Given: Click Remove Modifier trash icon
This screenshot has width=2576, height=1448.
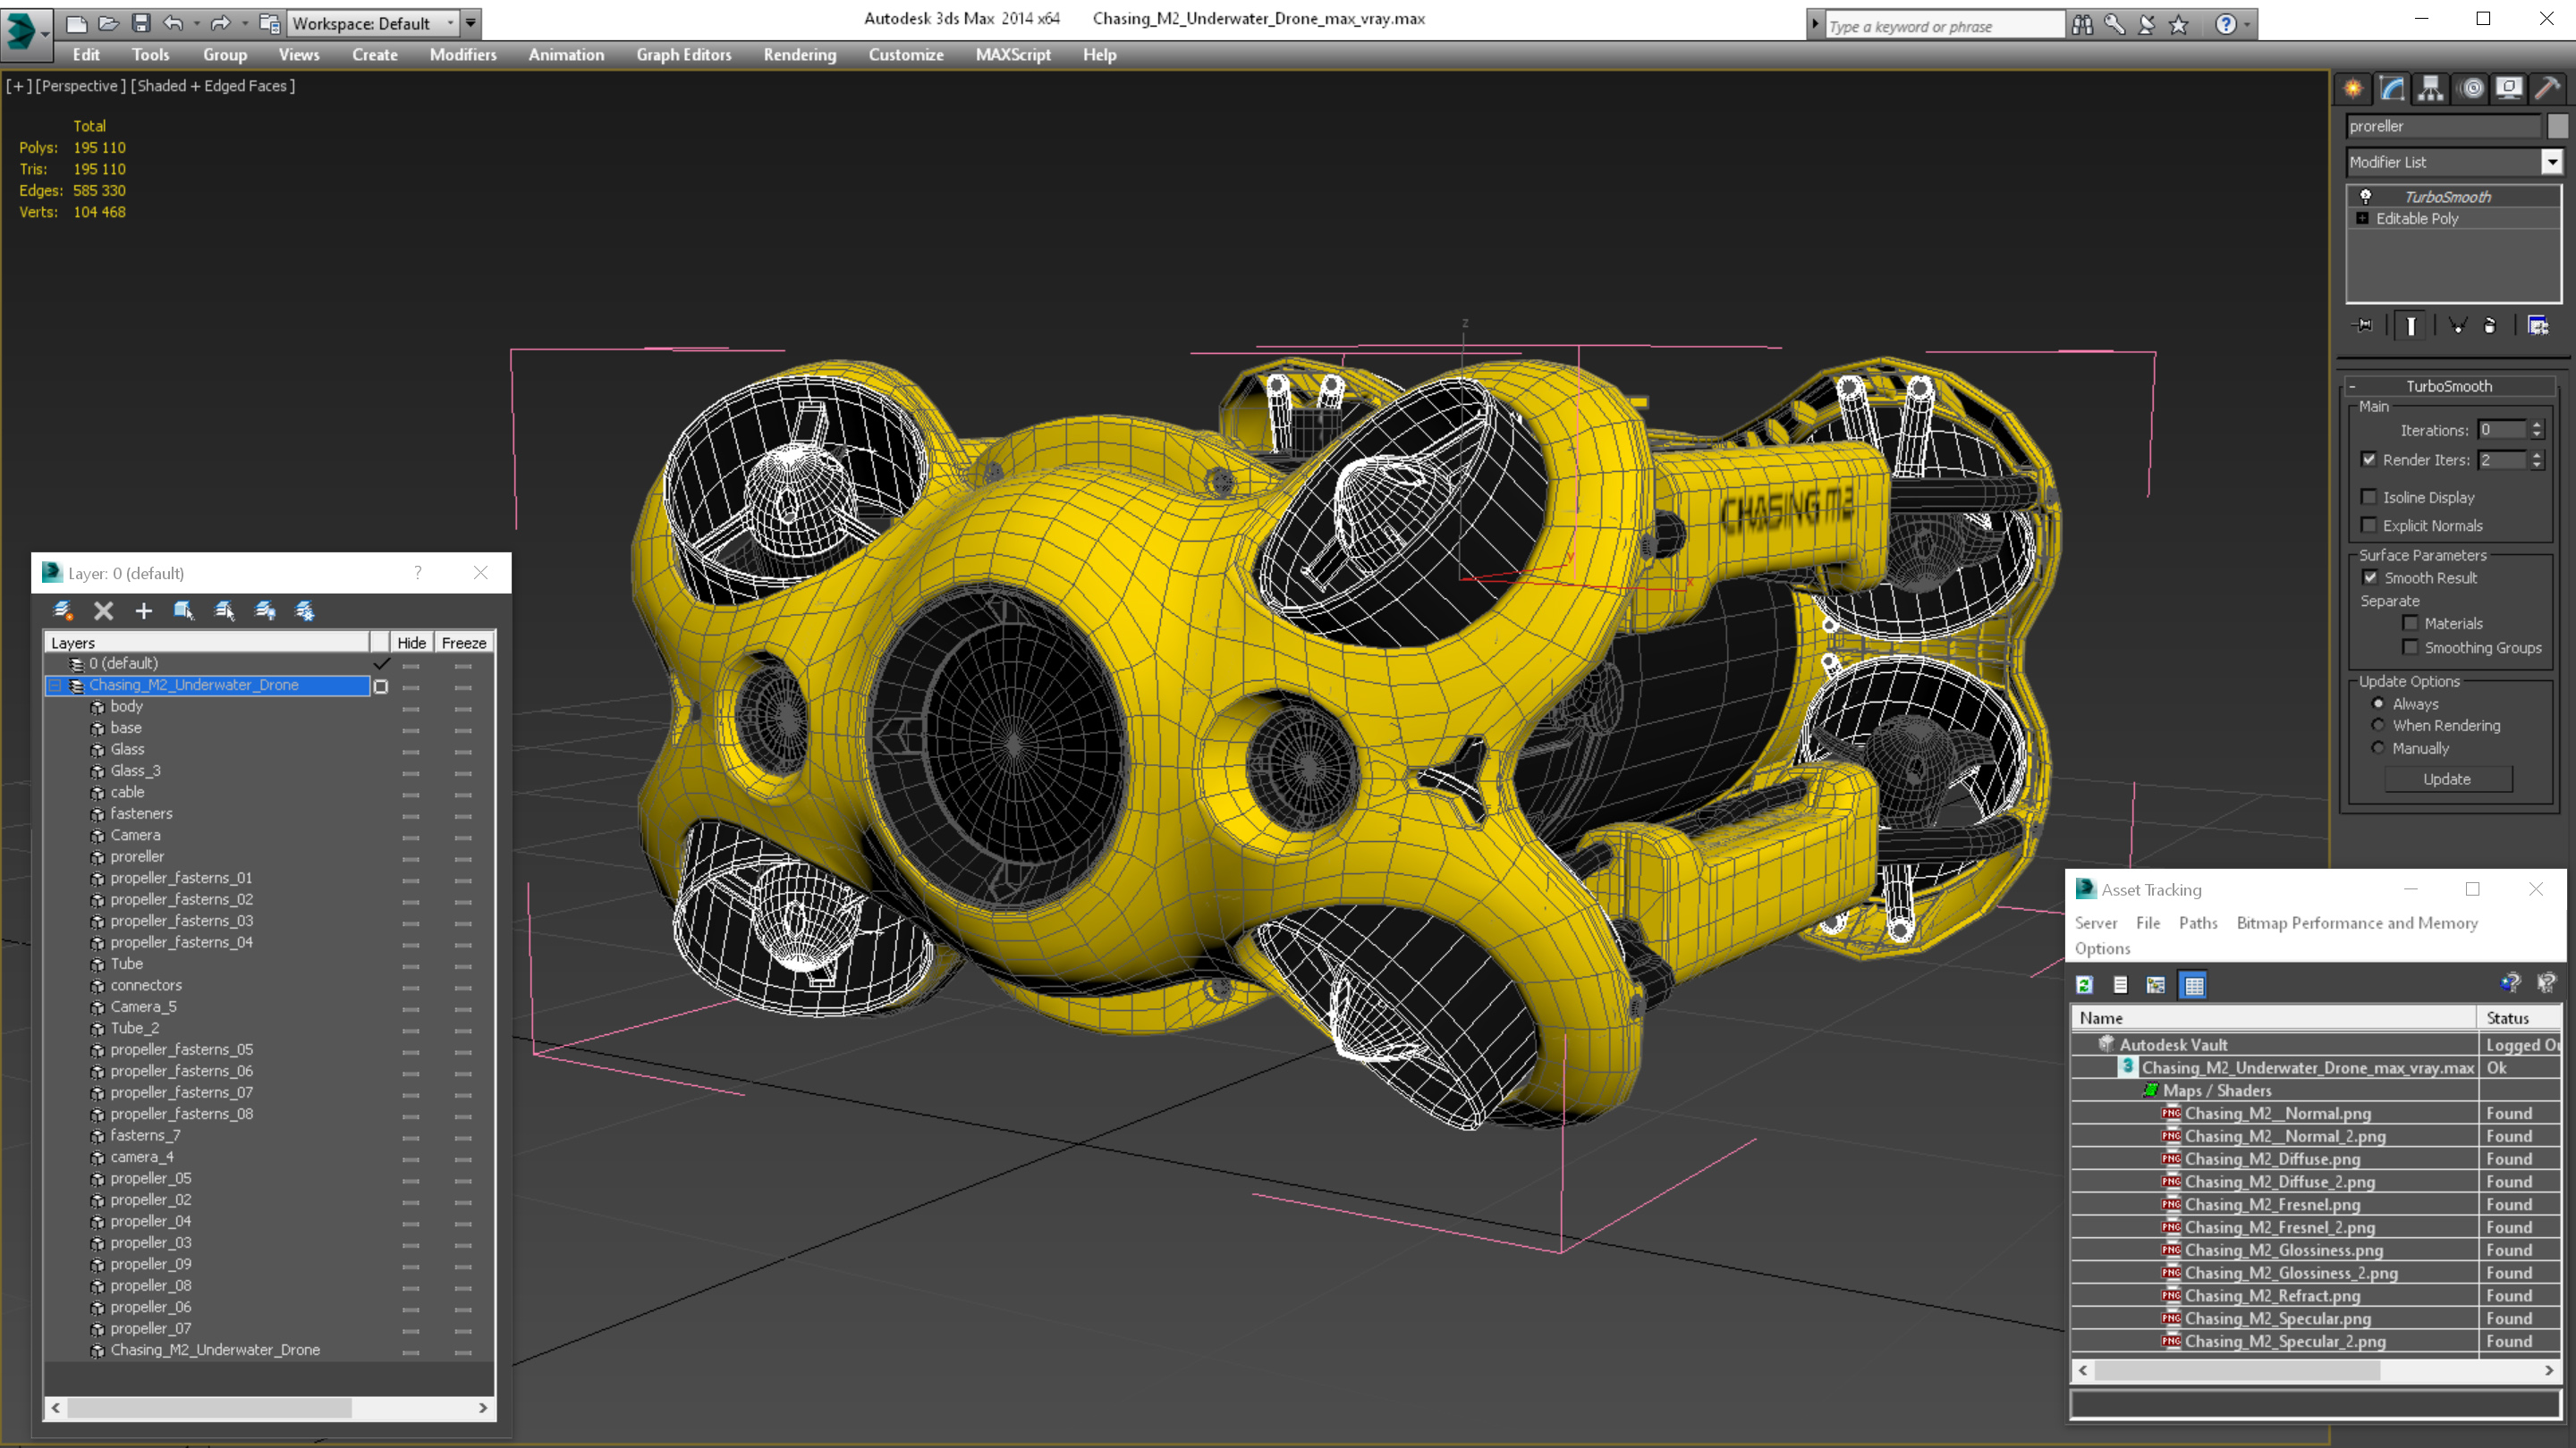Looking at the screenshot, I should coord(2490,325).
